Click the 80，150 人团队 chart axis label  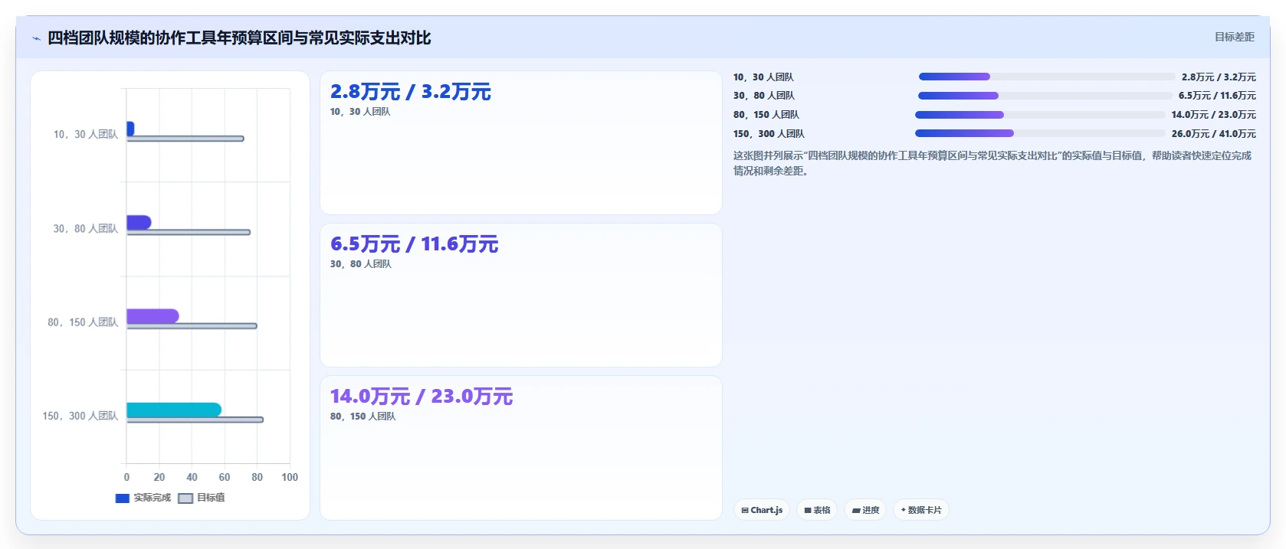pos(83,322)
